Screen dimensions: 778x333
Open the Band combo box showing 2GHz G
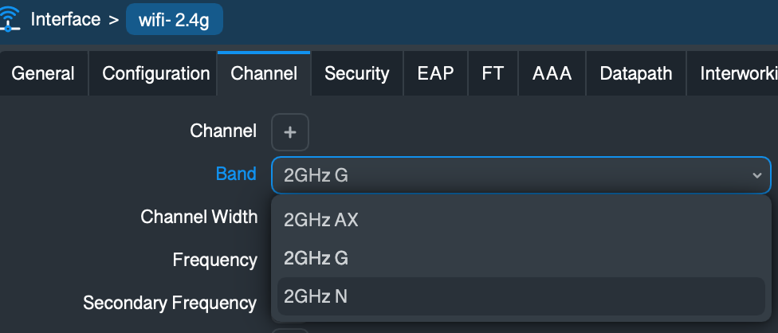510,175
